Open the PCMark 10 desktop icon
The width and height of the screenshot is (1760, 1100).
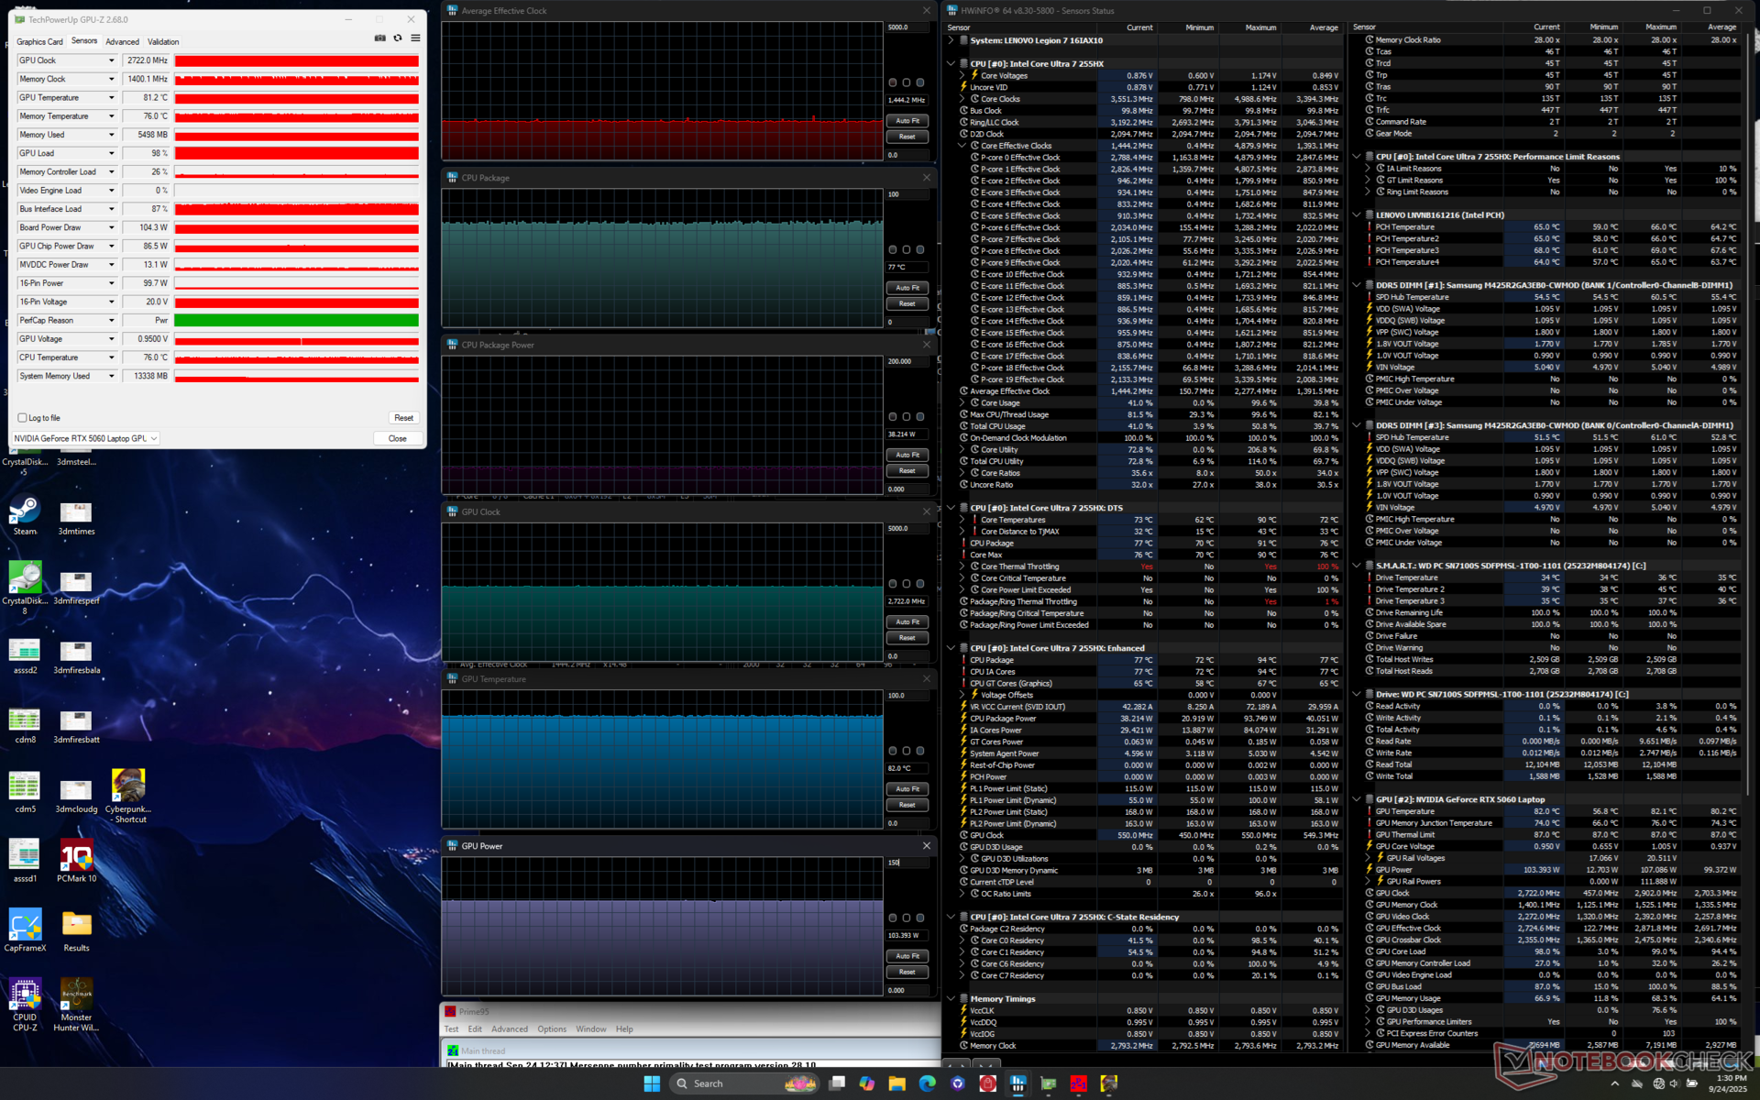coord(76,856)
